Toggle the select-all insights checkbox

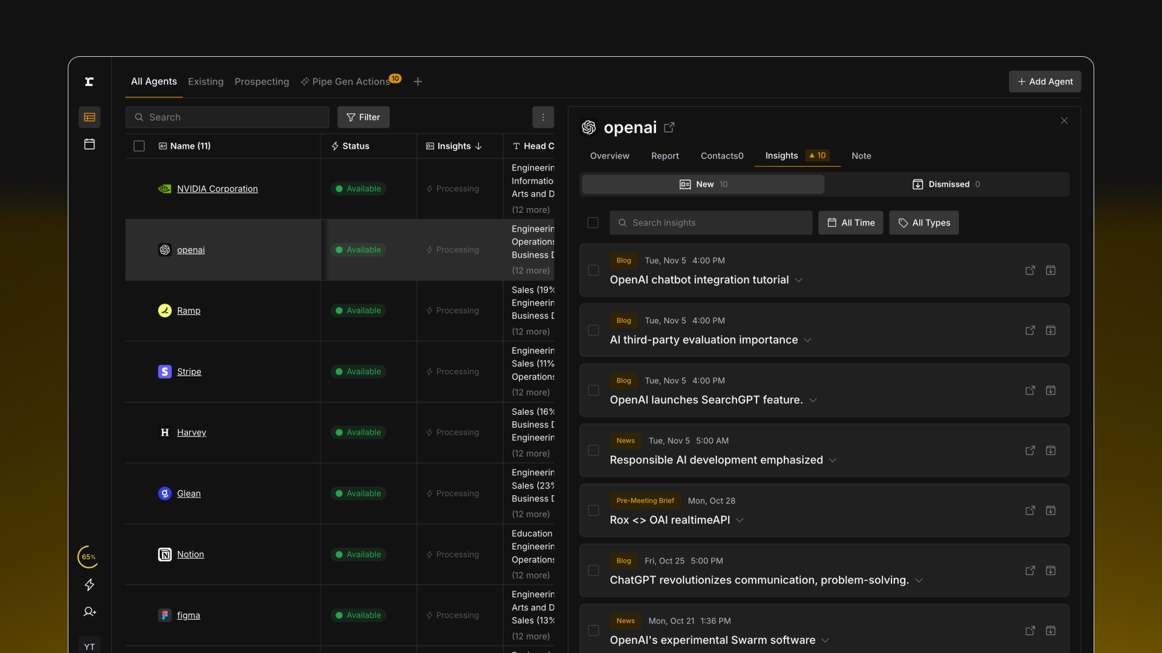593,223
